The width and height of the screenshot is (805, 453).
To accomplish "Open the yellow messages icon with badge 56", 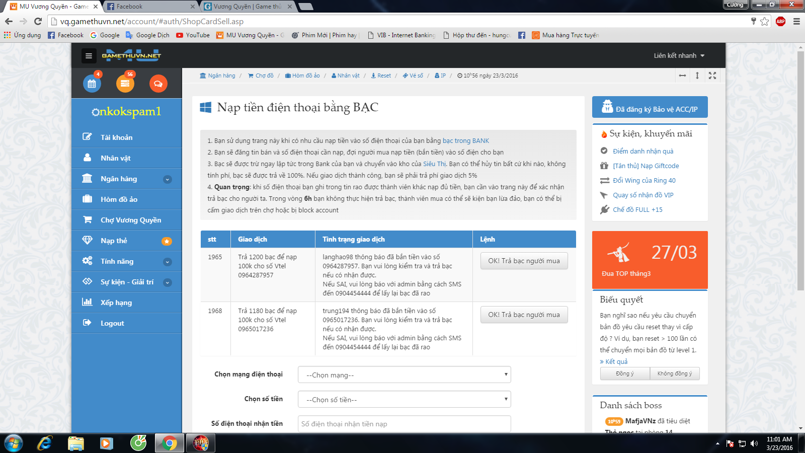I will click(125, 84).
